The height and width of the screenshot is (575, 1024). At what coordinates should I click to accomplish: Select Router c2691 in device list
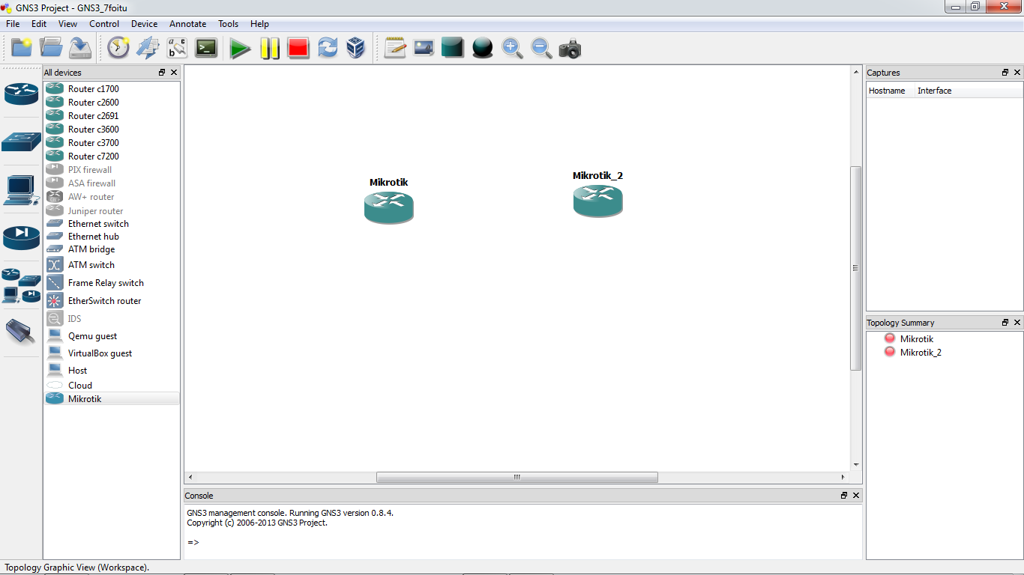pos(112,116)
